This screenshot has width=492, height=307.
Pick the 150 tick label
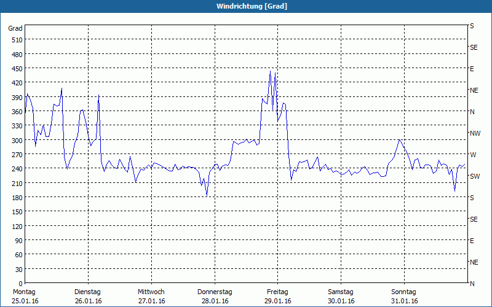pos(17,212)
